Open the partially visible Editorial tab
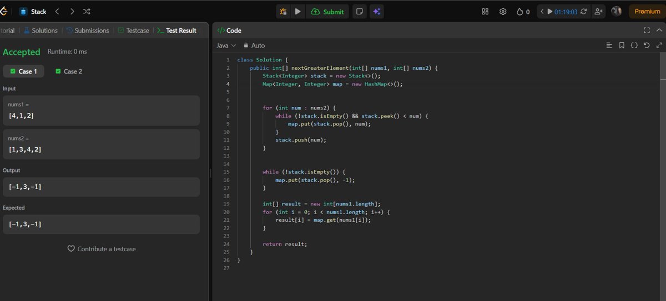The image size is (666, 301). 7,30
